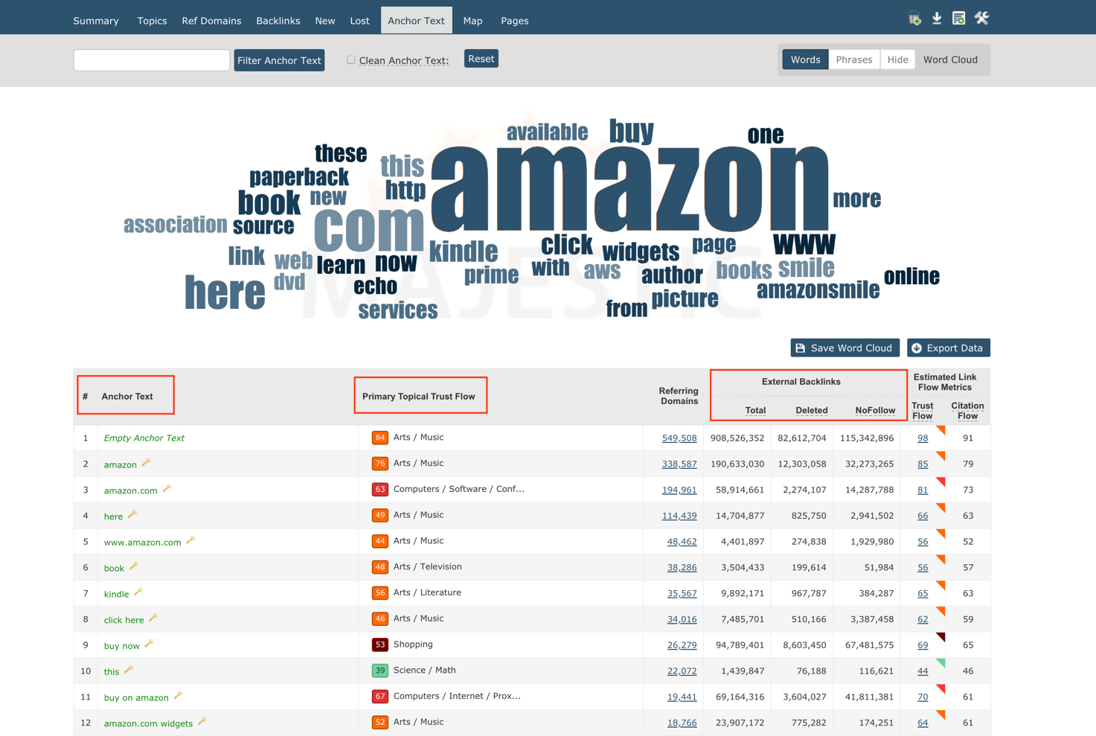The image size is (1096, 736).
Task: Click wrench icon next to here
Action: [x=132, y=514]
